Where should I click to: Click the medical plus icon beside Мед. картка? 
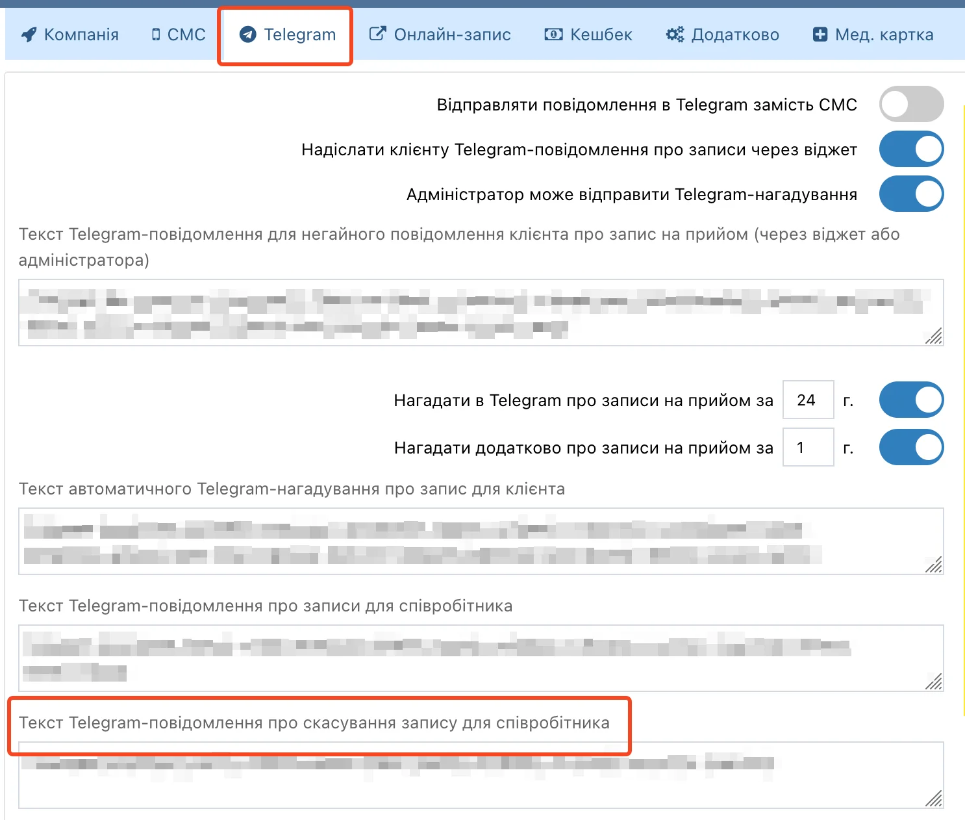[x=820, y=34]
